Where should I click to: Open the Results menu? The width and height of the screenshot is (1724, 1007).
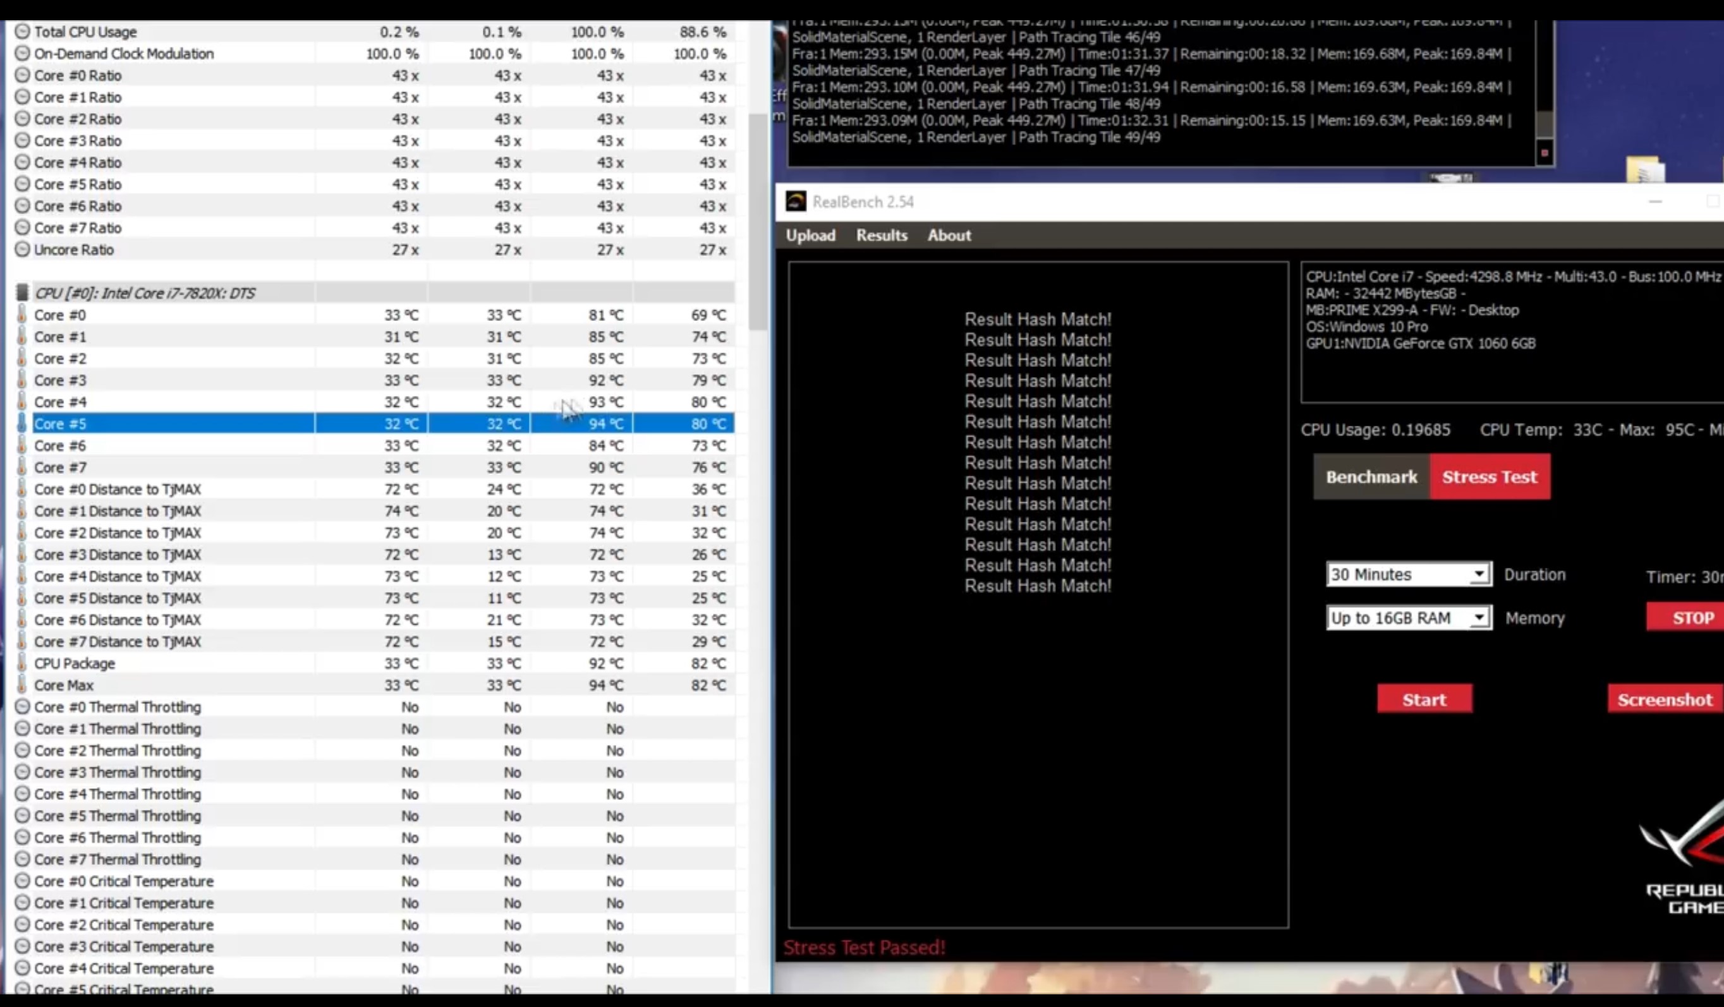[x=881, y=236]
